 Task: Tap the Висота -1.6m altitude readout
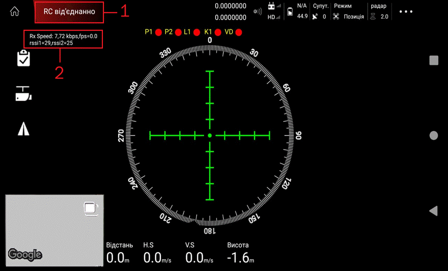coord(241,253)
